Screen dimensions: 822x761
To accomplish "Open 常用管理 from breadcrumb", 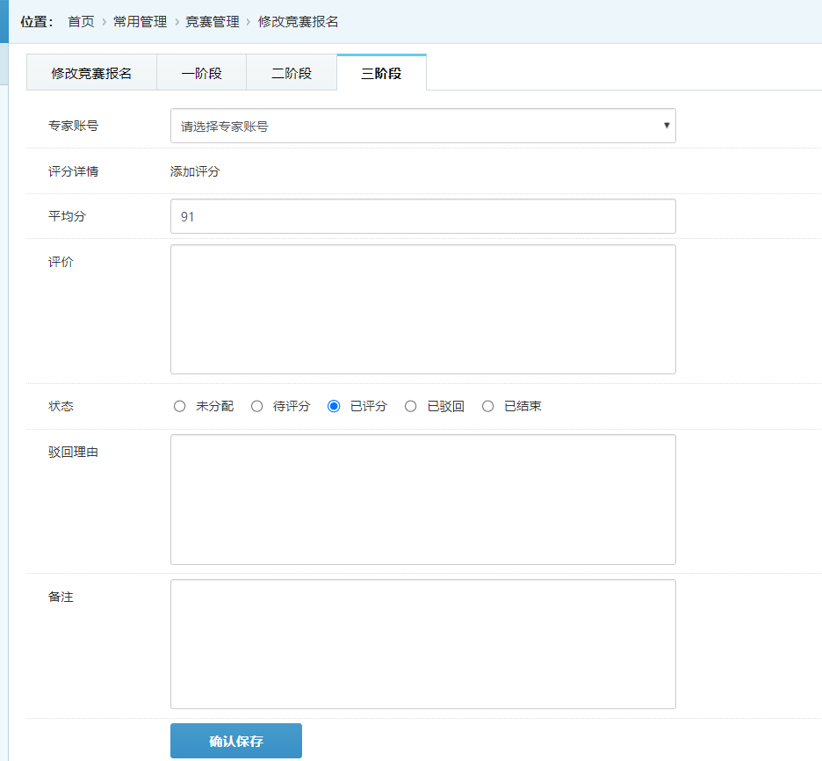I will point(140,21).
